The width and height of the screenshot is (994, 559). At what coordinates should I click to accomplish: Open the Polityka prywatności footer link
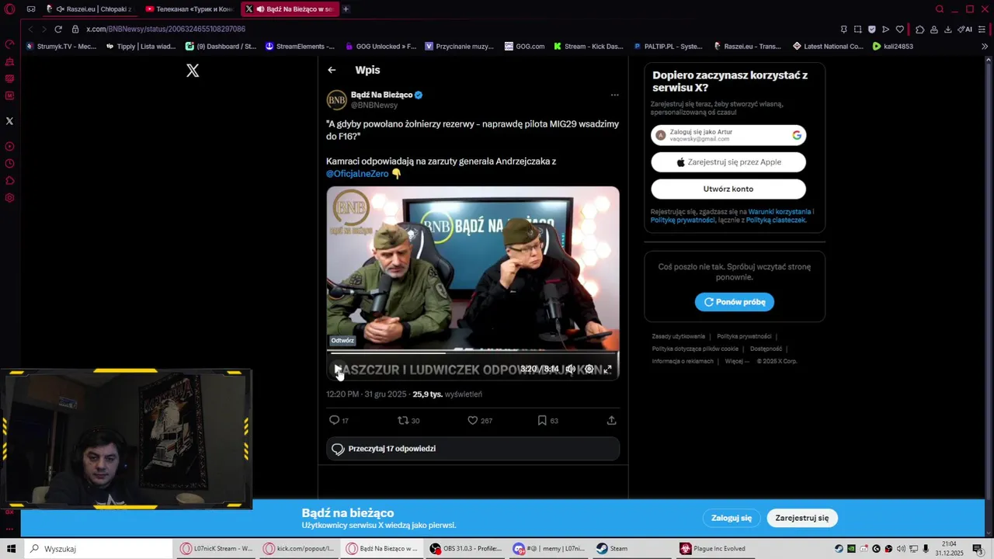coord(744,336)
